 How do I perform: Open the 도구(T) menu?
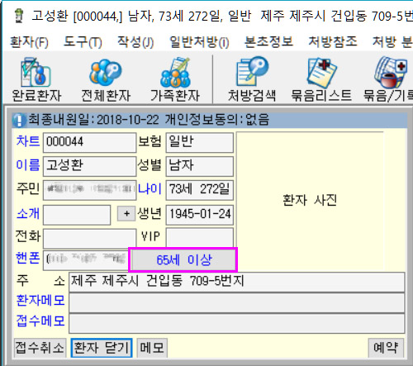(x=83, y=42)
